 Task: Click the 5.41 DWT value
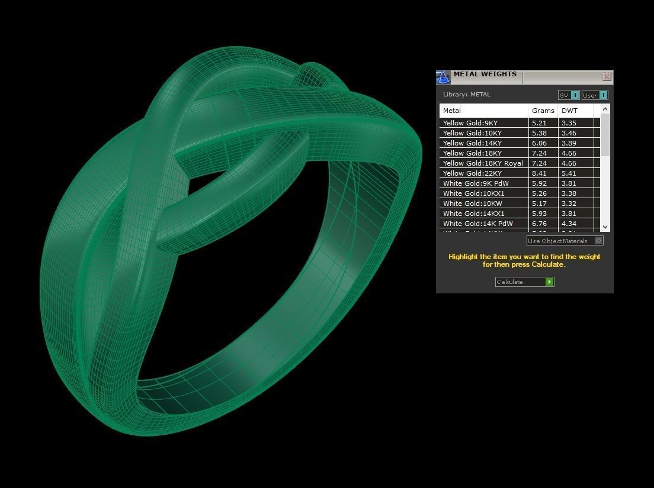tap(569, 173)
